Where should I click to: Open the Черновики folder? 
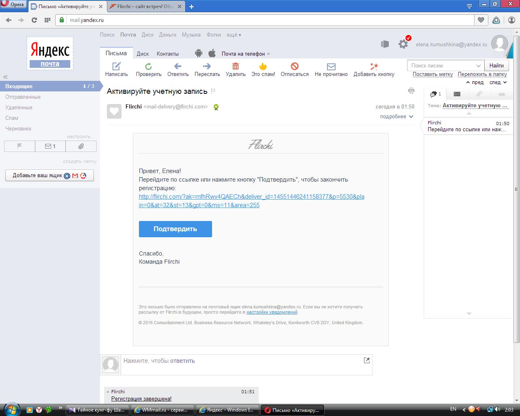pyautogui.click(x=18, y=129)
